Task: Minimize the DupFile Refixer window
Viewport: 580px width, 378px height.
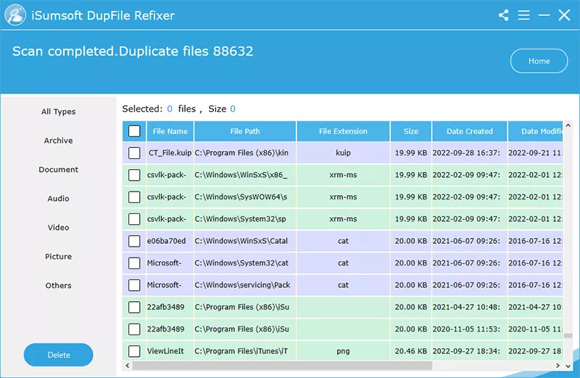Action: pos(544,15)
